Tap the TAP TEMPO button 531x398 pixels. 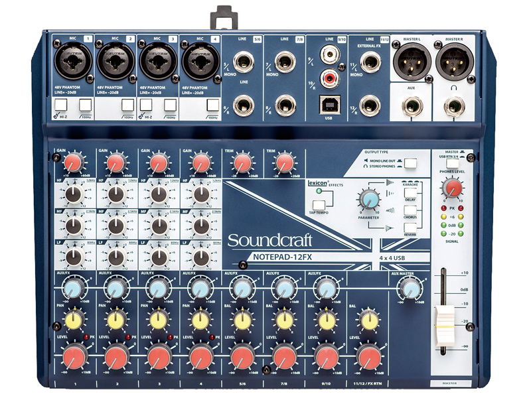pyautogui.click(x=319, y=205)
